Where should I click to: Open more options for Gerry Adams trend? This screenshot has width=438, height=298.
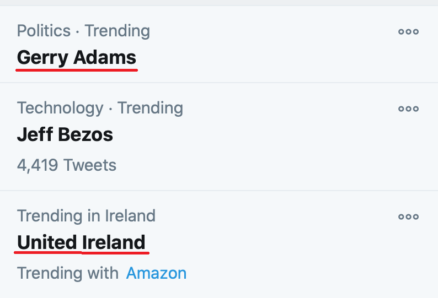[x=408, y=31]
